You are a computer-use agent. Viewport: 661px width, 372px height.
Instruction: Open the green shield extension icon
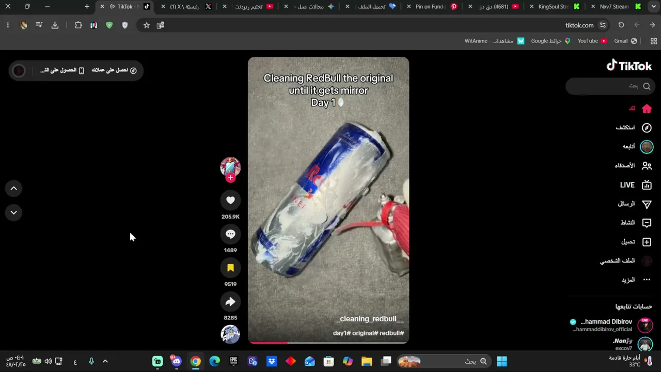click(x=109, y=25)
